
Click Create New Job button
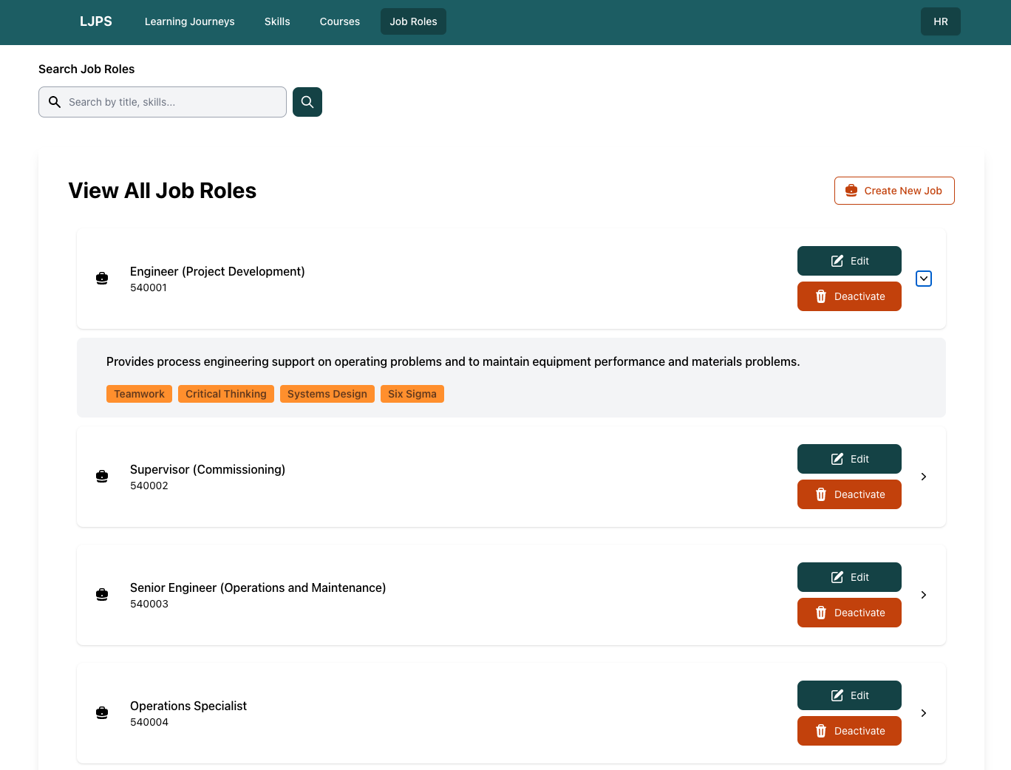pyautogui.click(x=894, y=191)
